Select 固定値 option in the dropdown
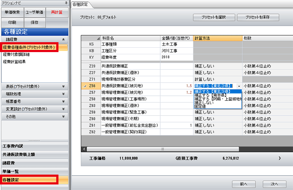Screen dimensions: 293x190 click(200, 107)
